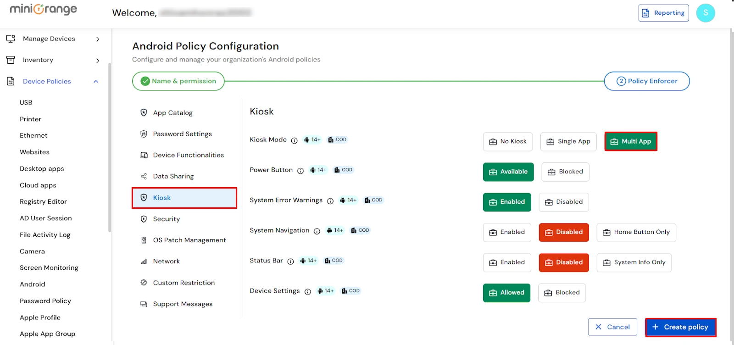
Task: Select Home Button Only for System Navigation
Action: tap(636, 233)
